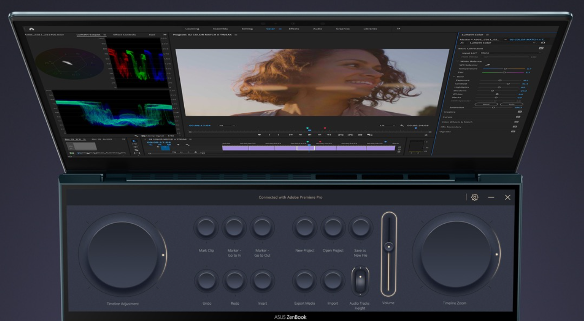Viewport: 584px width, 321px height.
Task: Toggle the HSL Secondary checkbox
Action: 515,127
